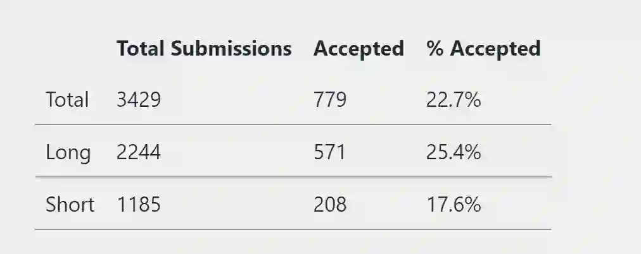Click the bold Total word in the column header
Viewport: 641px width, 254px height.
click(141, 49)
